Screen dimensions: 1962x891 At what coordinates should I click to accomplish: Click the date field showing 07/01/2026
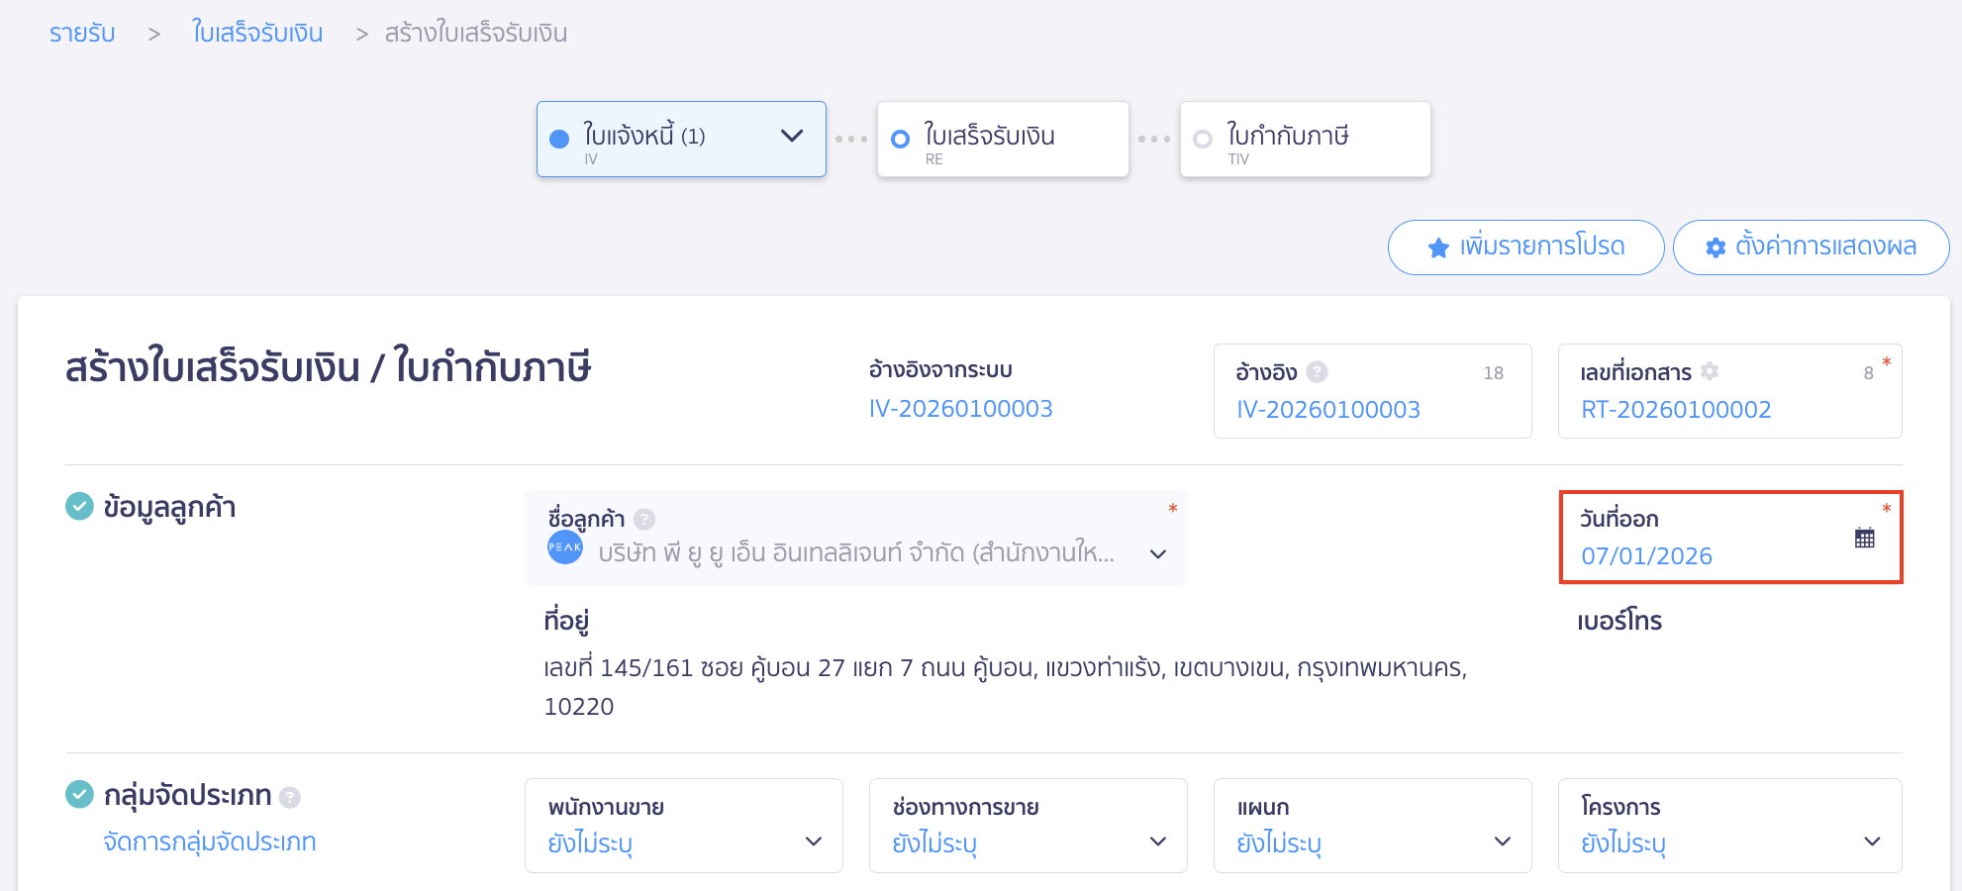click(x=1647, y=555)
